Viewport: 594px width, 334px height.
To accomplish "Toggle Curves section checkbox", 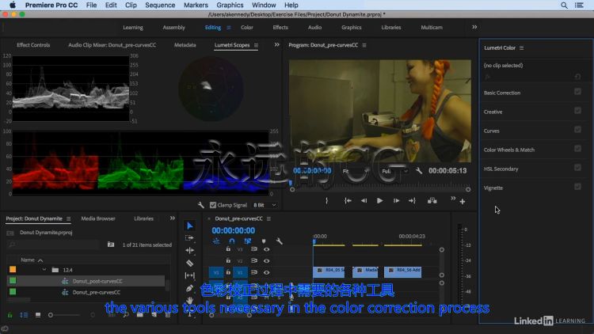I will (577, 130).
